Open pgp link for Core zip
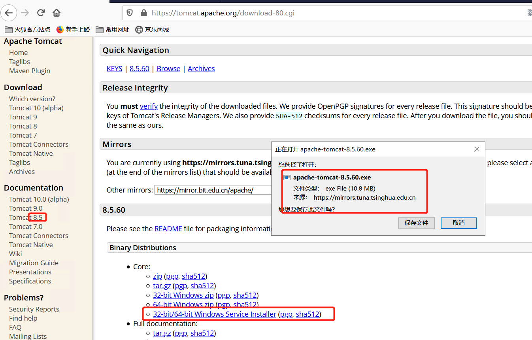Viewport: 532px width, 340px height. (x=172, y=276)
